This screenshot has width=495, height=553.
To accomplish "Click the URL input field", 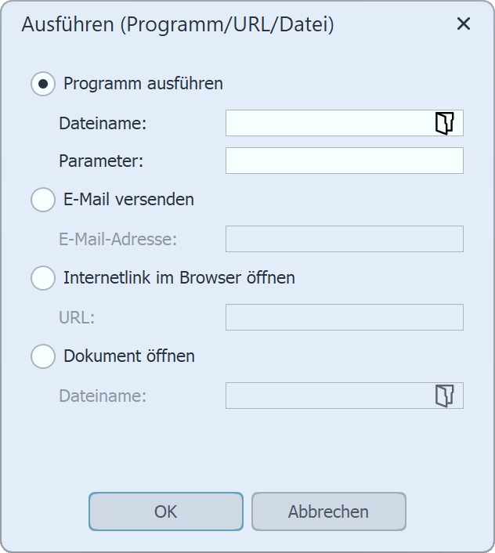I will [344, 317].
